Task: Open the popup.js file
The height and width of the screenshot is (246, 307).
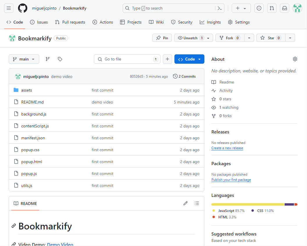Action: point(29,174)
